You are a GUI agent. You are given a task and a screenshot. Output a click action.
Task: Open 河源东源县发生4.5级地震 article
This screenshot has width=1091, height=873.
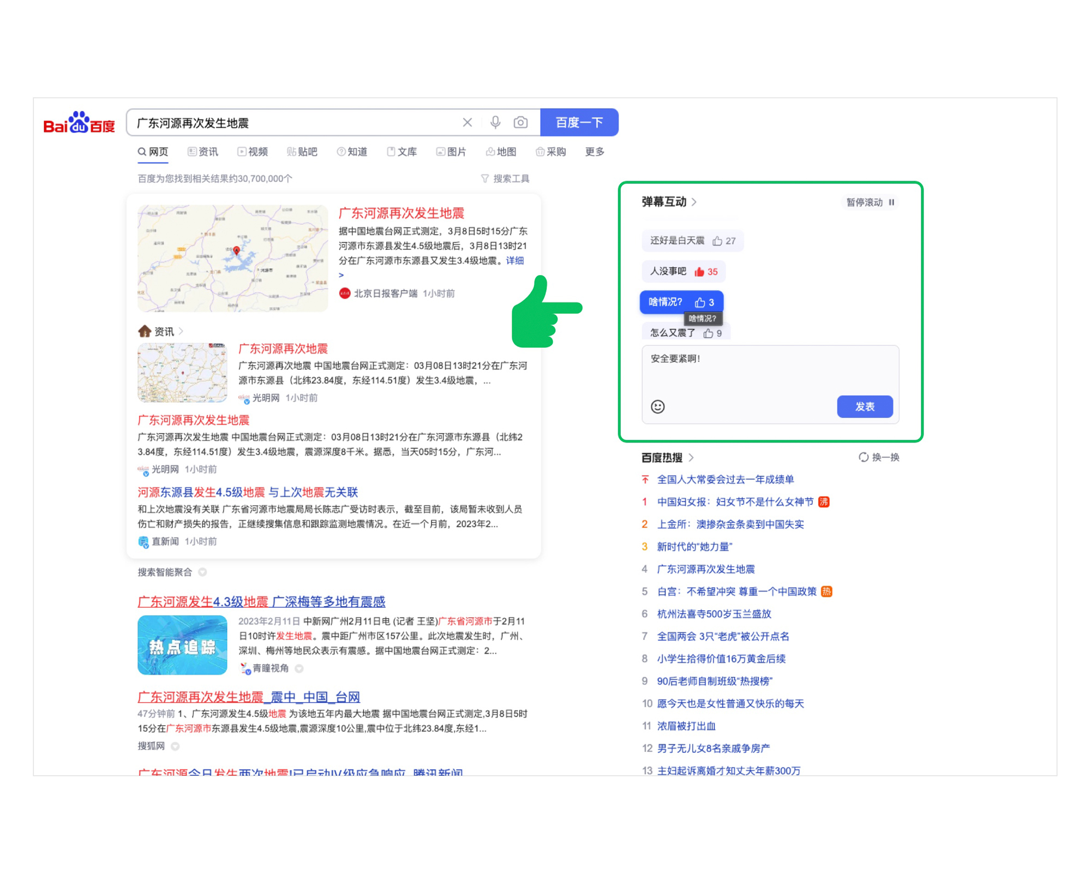[x=248, y=492]
